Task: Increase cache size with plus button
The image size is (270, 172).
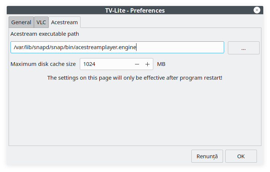Action: pos(147,64)
